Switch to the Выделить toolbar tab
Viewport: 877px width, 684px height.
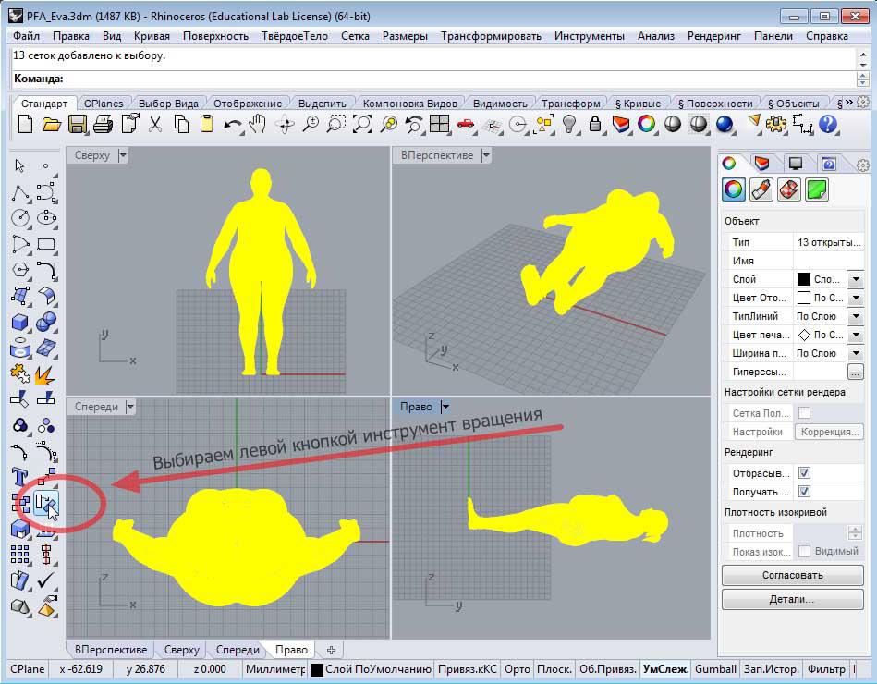click(x=323, y=103)
